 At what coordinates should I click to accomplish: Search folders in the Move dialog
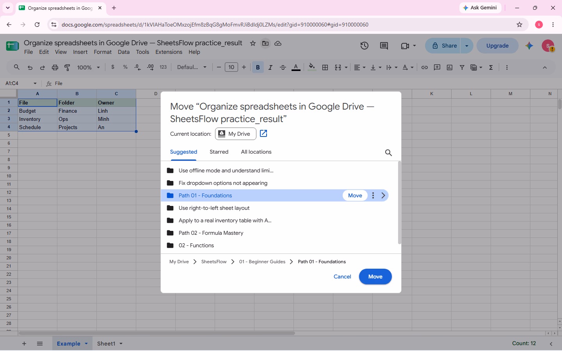(x=388, y=152)
